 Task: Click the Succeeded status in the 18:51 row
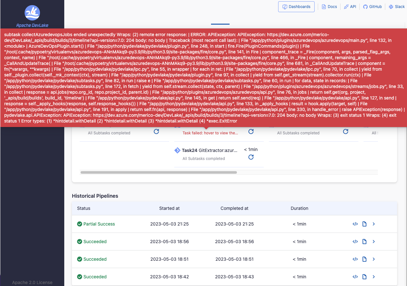[95, 259]
